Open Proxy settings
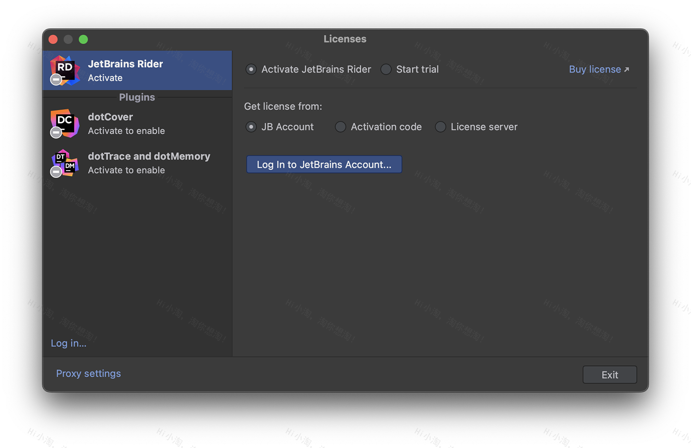691x448 pixels. point(88,373)
